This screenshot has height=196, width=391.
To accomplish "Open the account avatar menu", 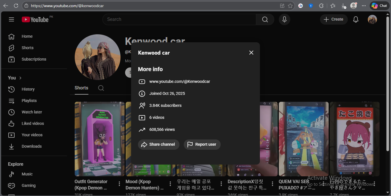I will pyautogui.click(x=372, y=19).
